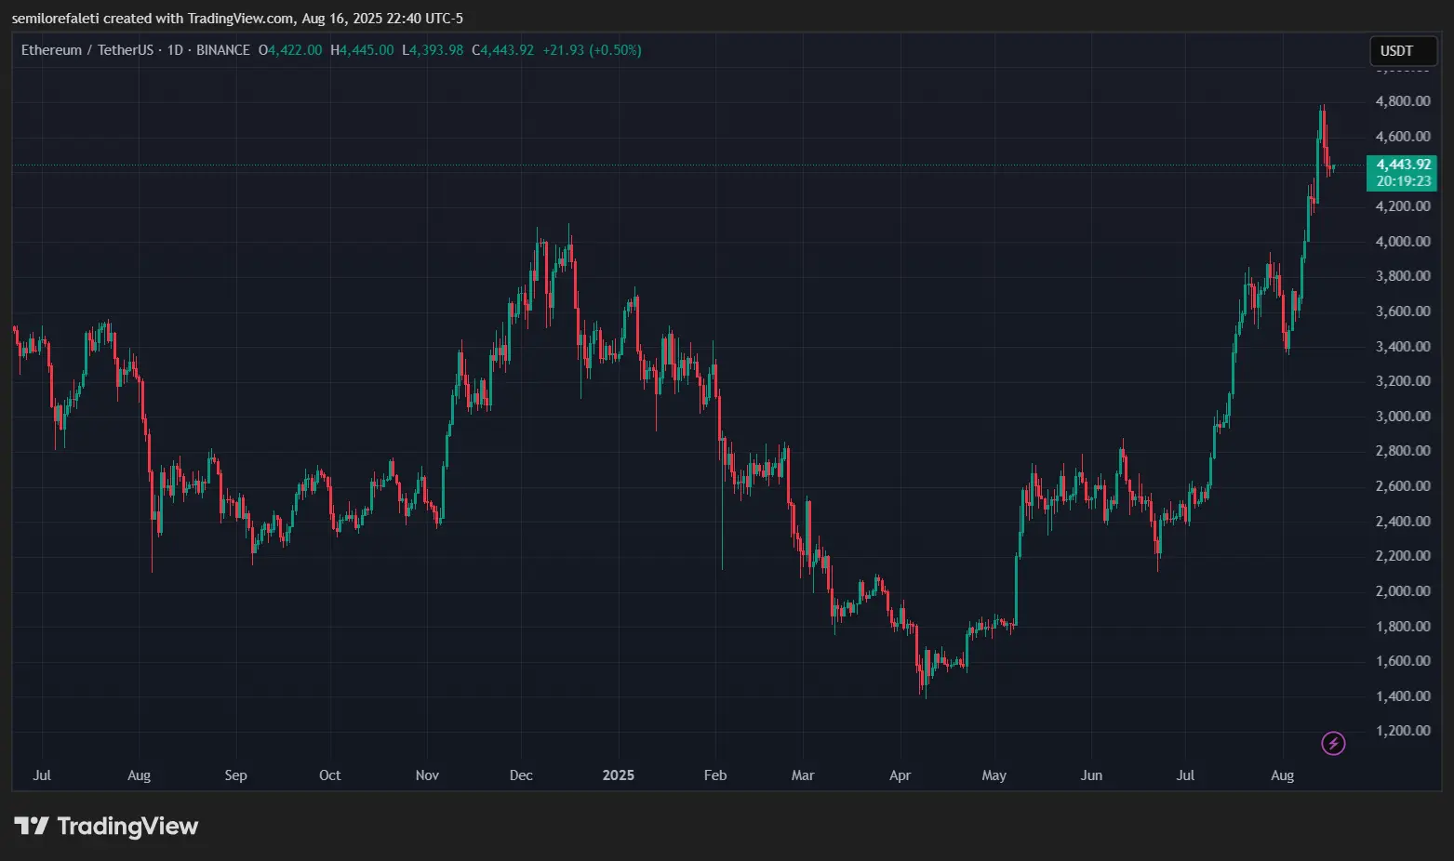Click the lightning bolt instant-order icon
Viewport: 1454px width, 861px height.
(x=1333, y=742)
